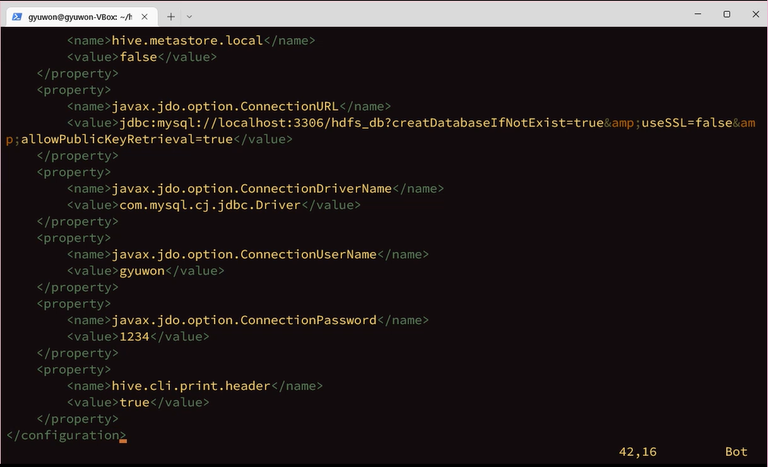Click javax.jdo.option.ConnectionPassword text
The height and width of the screenshot is (467, 768).
[x=244, y=320]
